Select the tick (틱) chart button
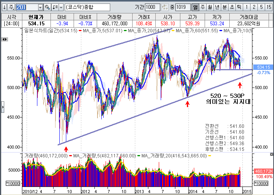This screenshot has height=195, width=274. (239, 7)
